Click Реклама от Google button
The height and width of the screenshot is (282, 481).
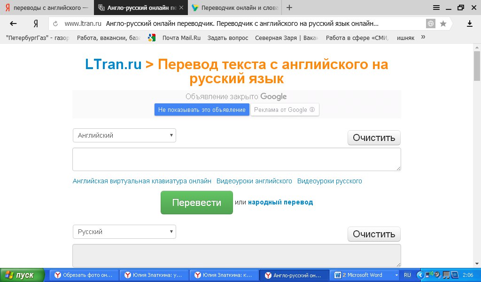tap(285, 110)
